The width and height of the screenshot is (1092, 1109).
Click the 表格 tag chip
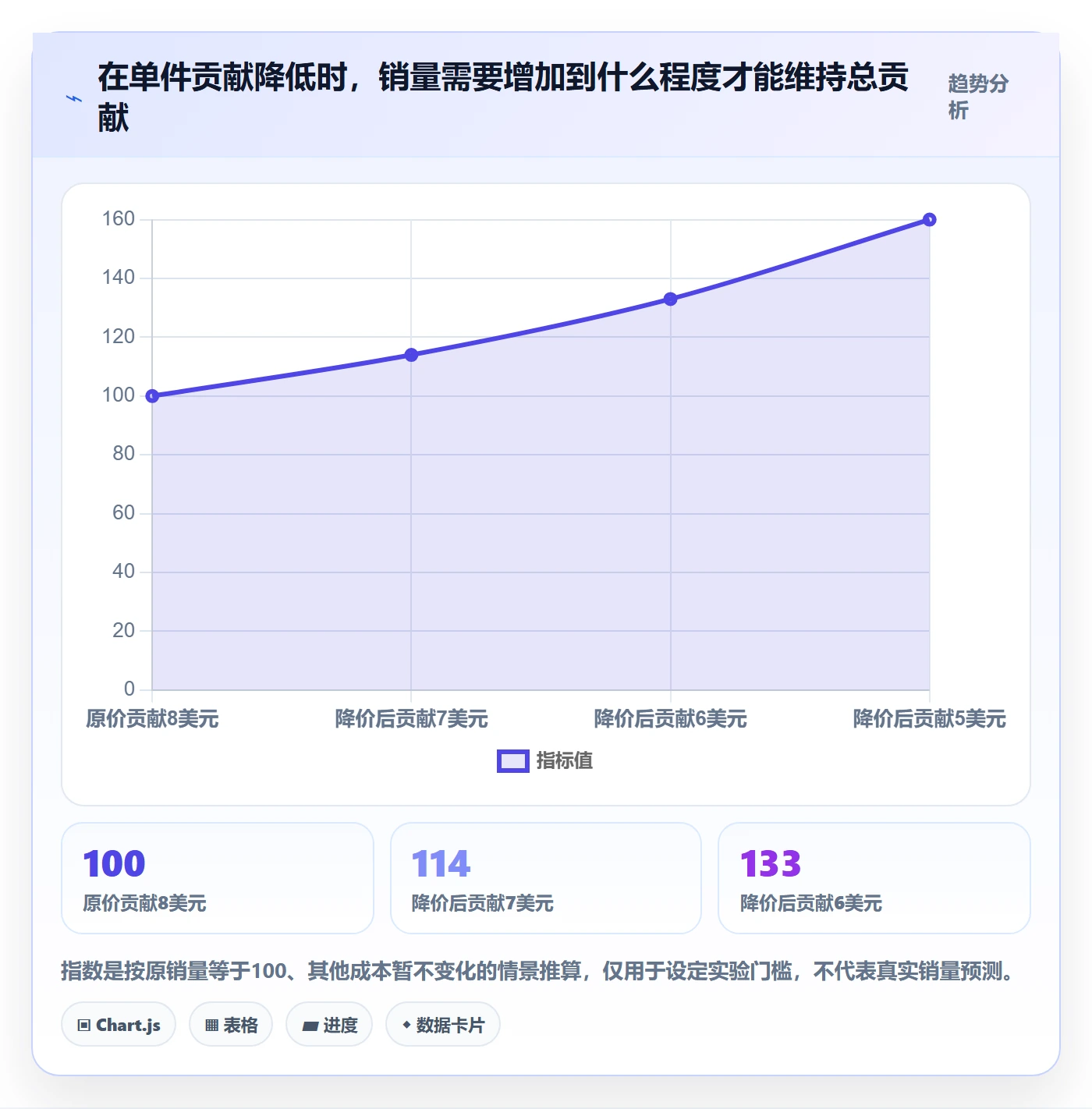[231, 1025]
